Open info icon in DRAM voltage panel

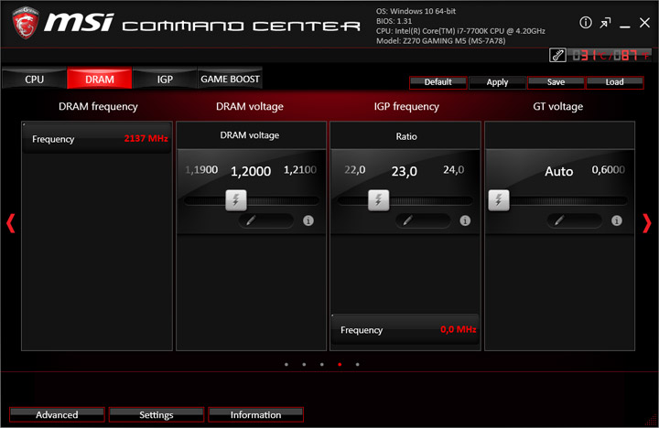pos(308,220)
